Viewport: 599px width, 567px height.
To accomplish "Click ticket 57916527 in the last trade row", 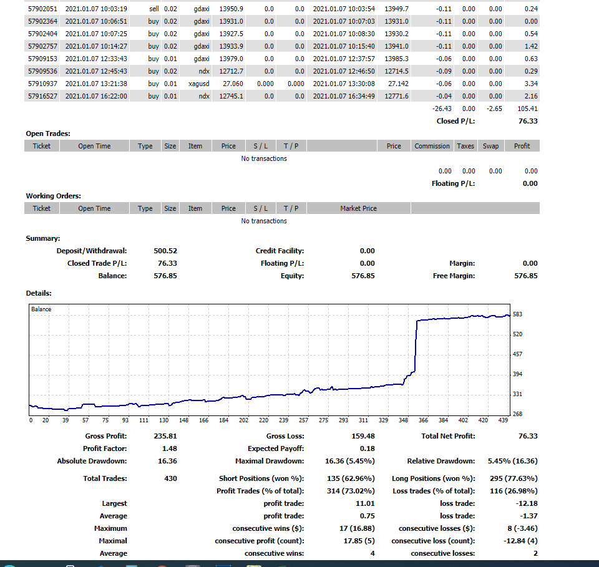I will pyautogui.click(x=43, y=96).
